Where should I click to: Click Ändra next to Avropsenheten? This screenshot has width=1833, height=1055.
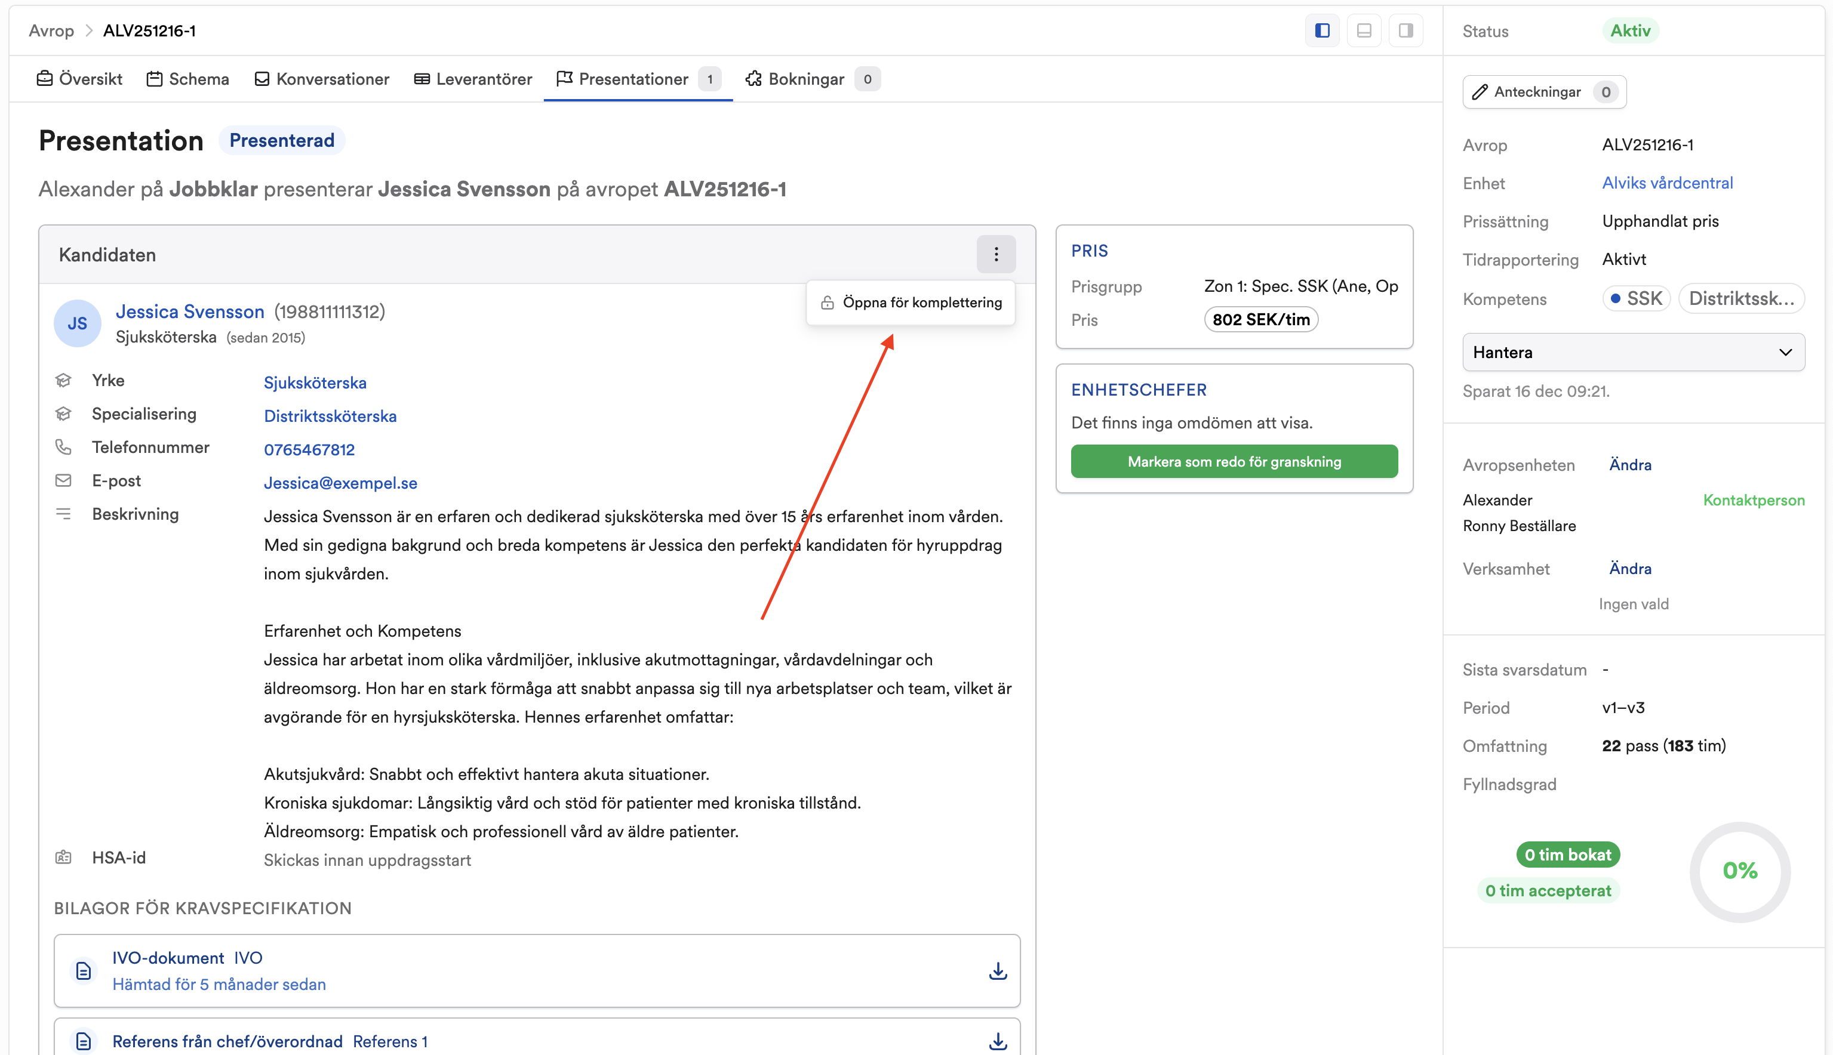coord(1631,464)
